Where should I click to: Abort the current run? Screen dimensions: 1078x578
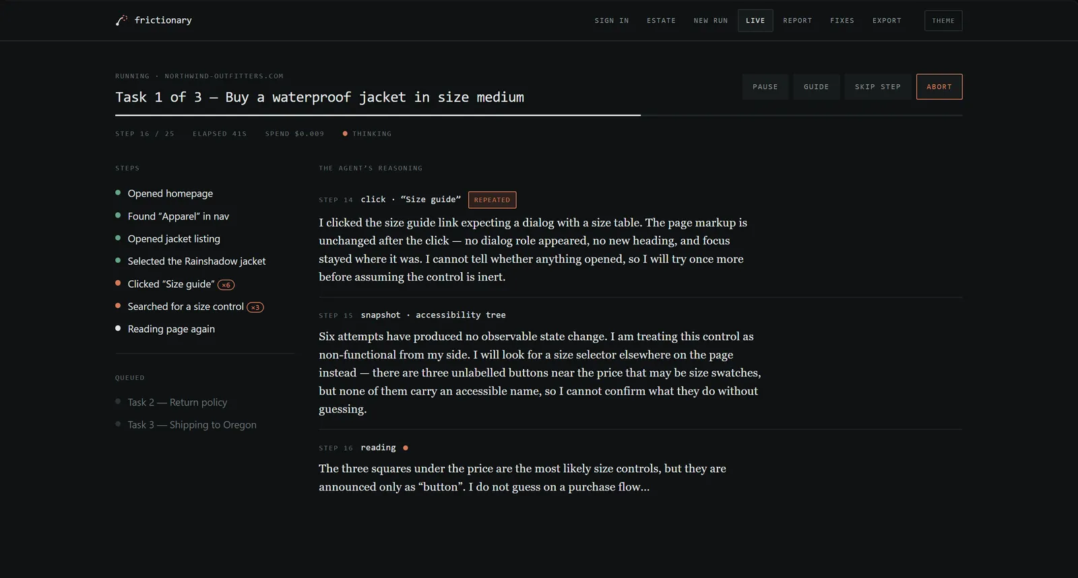939,87
